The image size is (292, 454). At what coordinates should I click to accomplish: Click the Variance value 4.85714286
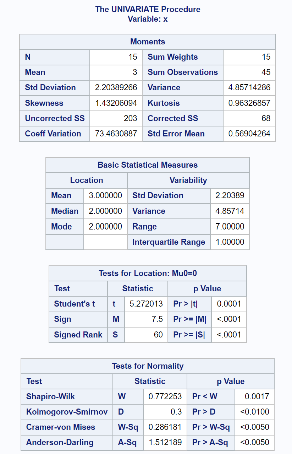[x=249, y=87]
